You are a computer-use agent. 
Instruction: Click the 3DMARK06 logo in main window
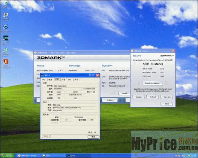(51, 58)
